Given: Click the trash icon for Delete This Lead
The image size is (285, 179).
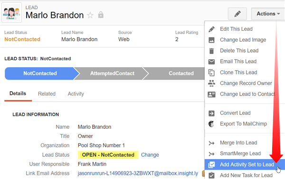Looking at the screenshot, I should pyautogui.click(x=211, y=51).
